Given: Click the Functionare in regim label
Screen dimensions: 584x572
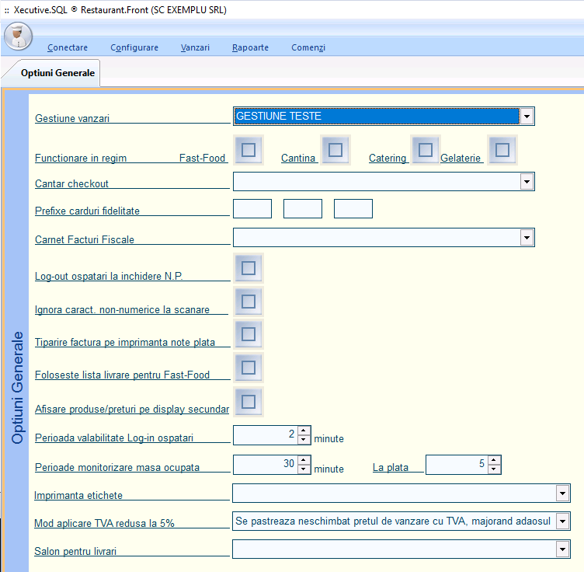Looking at the screenshot, I should coord(81,158).
